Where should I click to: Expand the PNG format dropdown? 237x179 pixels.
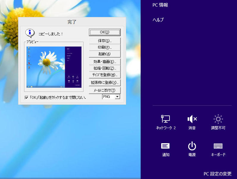click(x=117, y=97)
